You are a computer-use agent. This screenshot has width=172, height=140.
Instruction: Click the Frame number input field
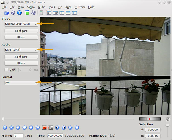19,136
